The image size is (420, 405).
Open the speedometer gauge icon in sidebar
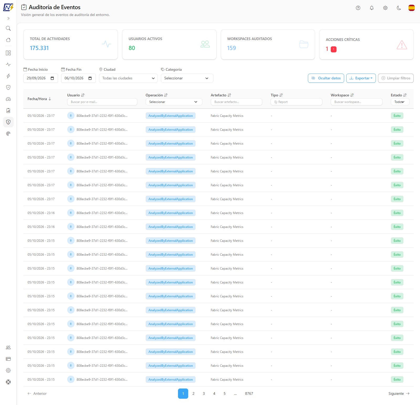tap(8, 99)
